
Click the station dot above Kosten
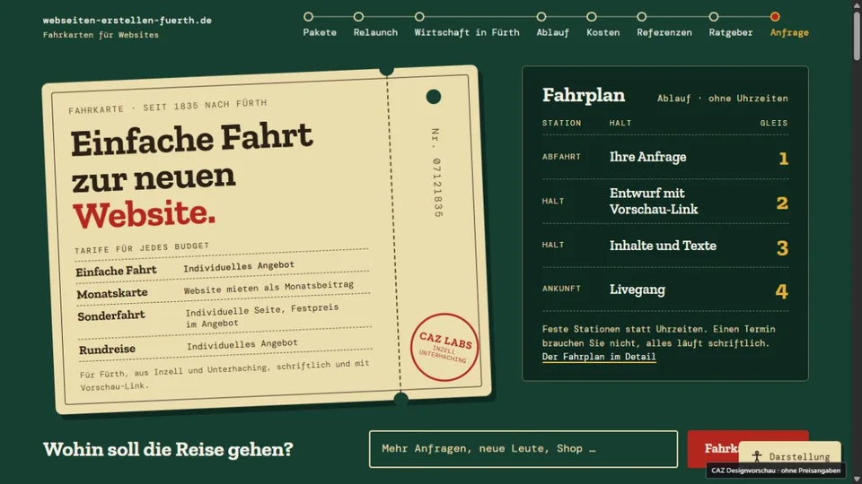coord(592,16)
